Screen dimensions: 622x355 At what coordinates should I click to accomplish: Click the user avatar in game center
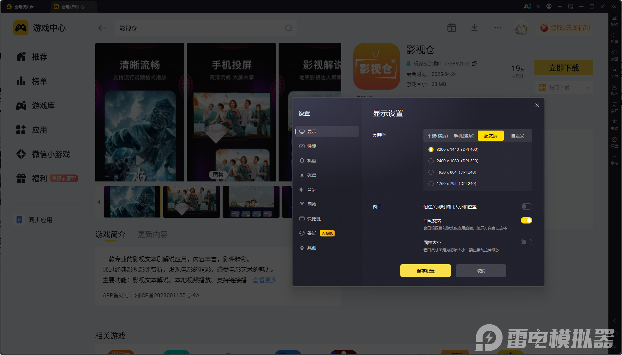[x=521, y=28]
